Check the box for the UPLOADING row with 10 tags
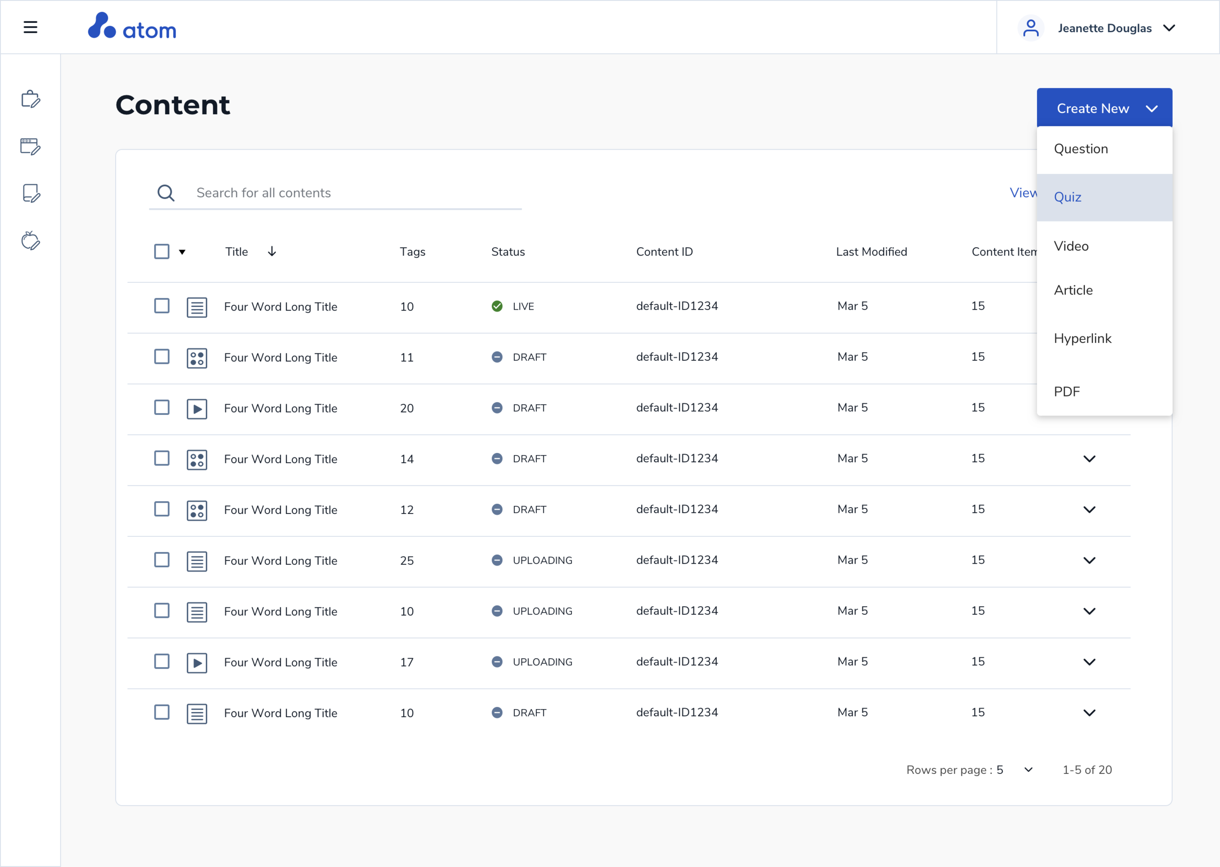The image size is (1220, 867). pos(162,611)
